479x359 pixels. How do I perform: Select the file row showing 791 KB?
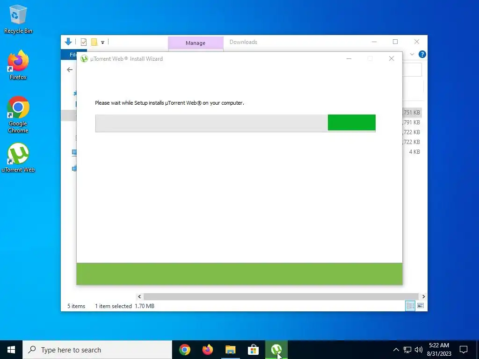pyautogui.click(x=412, y=122)
